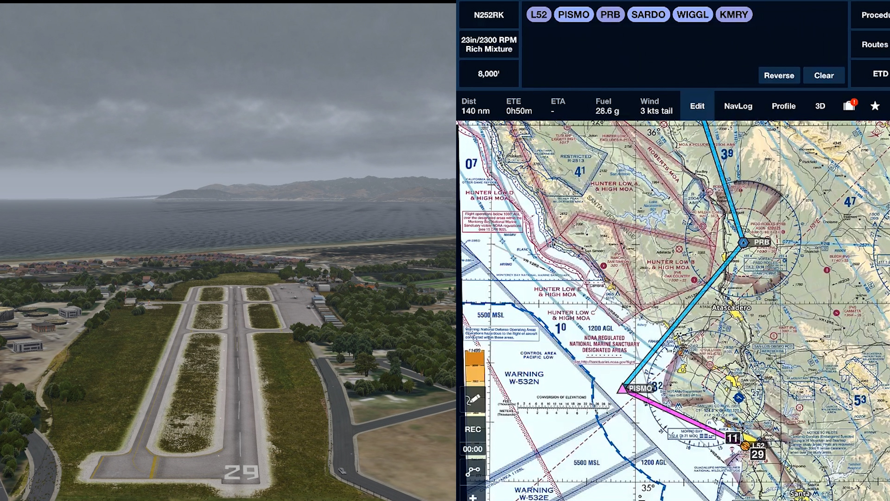Edit the N252RK tail number field
890x501 pixels.
pos(489,14)
